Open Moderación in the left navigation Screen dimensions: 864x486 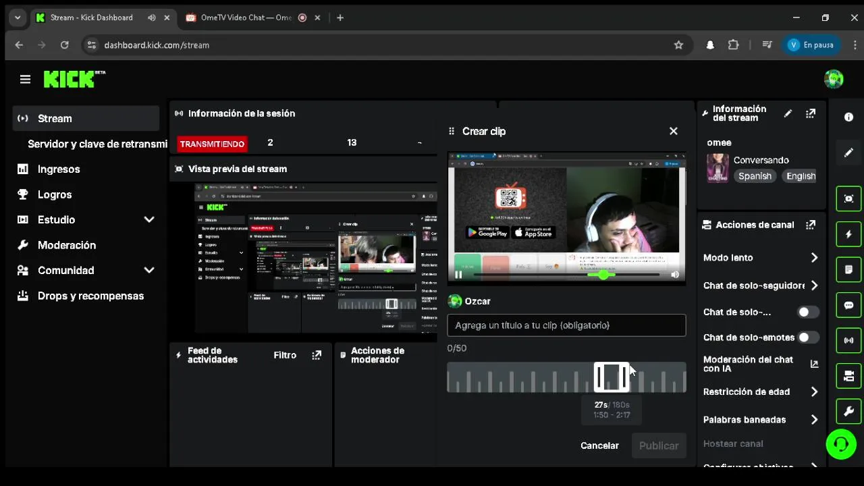67,245
